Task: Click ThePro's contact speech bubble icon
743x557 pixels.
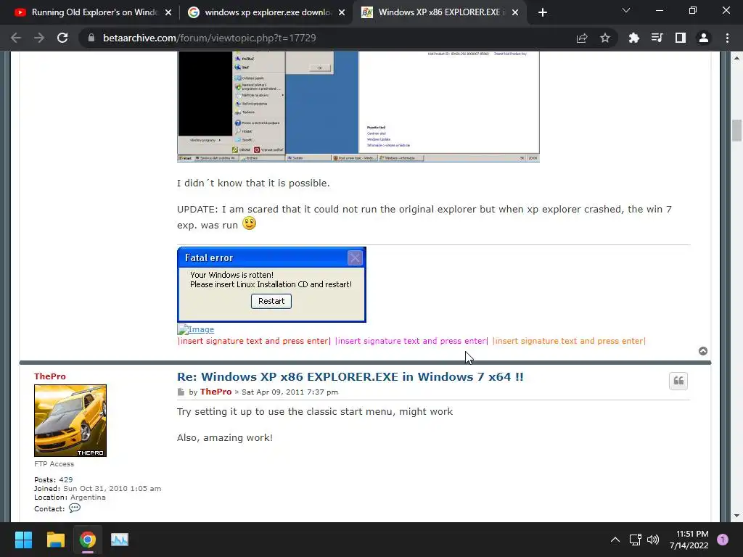Action: tap(75, 508)
